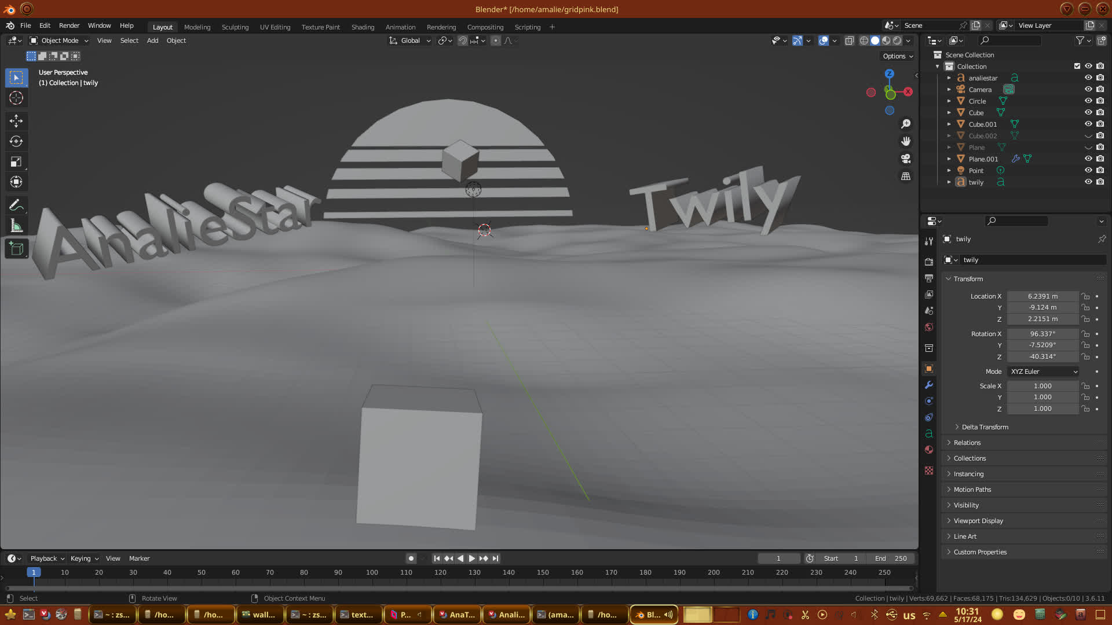Viewport: 1112px width, 625px height.
Task: Select the Move tool in toolbar
Action: click(x=16, y=121)
